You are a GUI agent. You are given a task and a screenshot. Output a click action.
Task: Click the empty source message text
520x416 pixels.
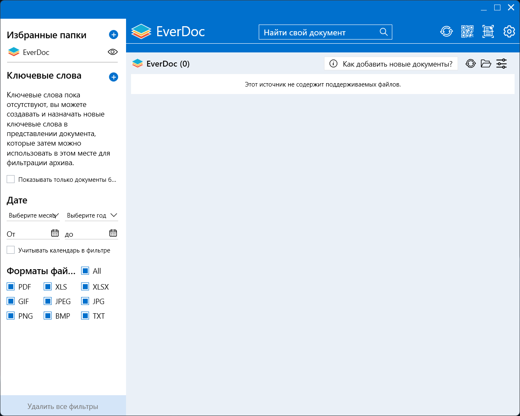click(323, 84)
